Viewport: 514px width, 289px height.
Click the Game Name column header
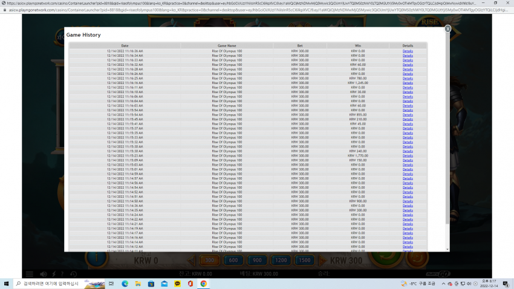[227, 46]
